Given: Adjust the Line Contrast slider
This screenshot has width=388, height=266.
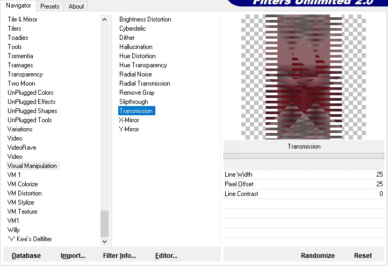Looking at the screenshot, I should [x=304, y=194].
